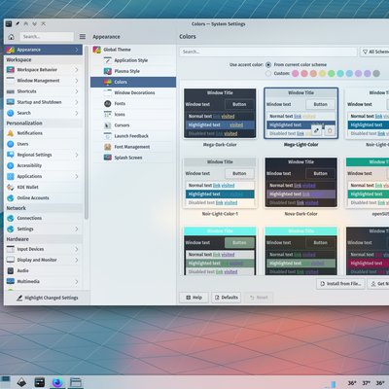This screenshot has width=389, height=389.
Task: Open System Settings from taskbar icon
Action: [40, 382]
